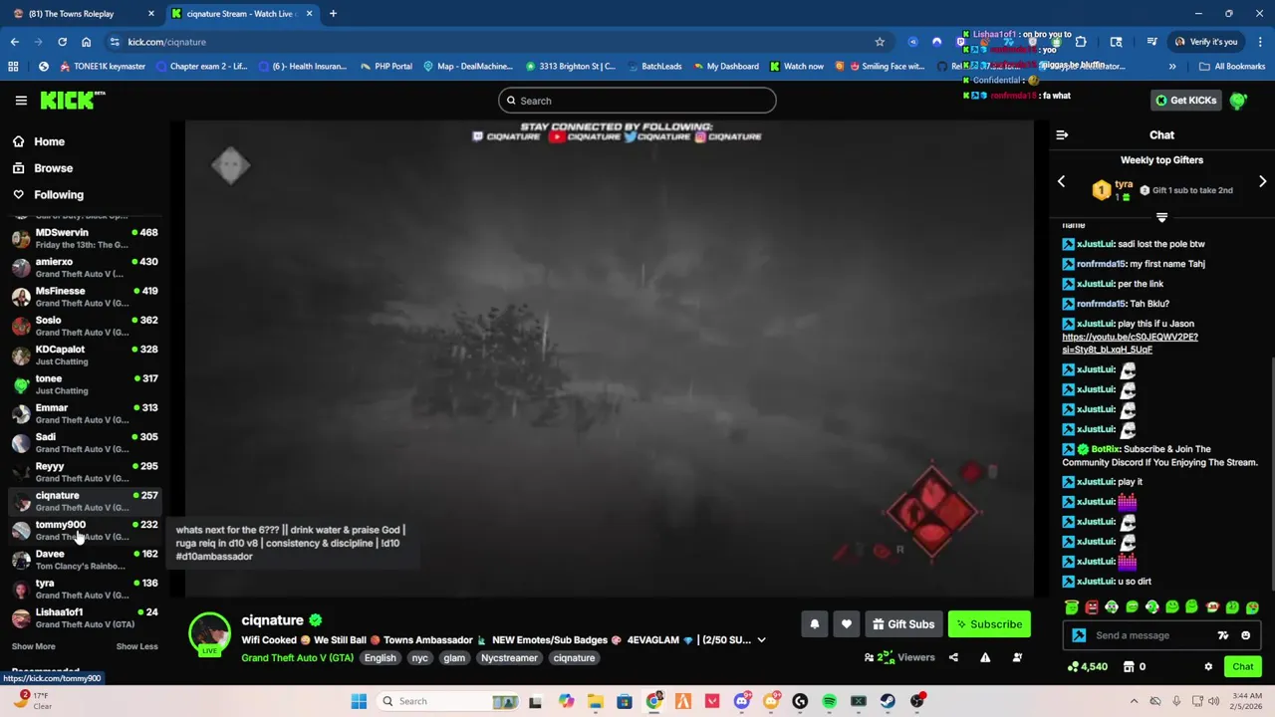
Task: Open tonee's Just Chatting stream
Action: [84, 384]
